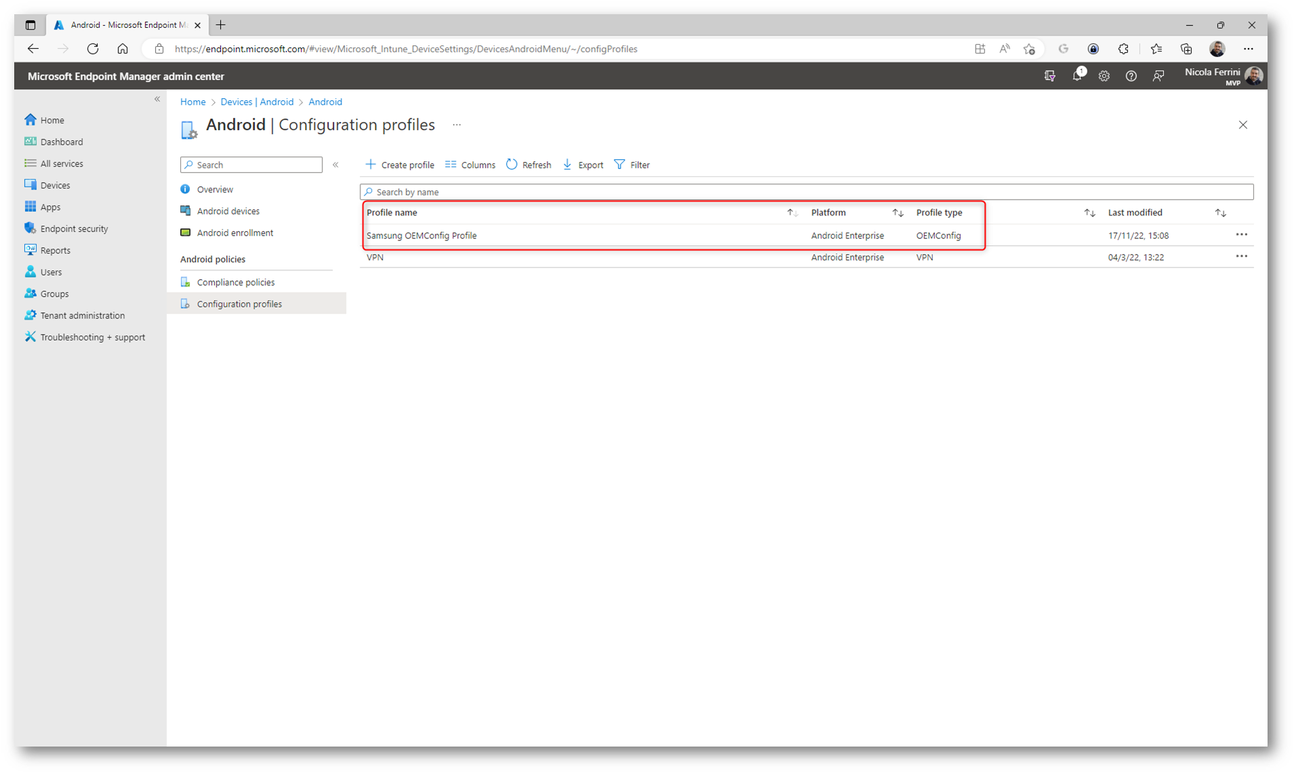This screenshot has height=775, width=1296.
Task: Click the Groups icon in sidebar
Action: tap(30, 293)
